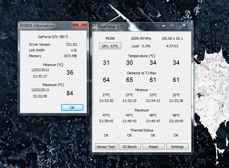Run the XS Bench benchmark

pos(130,147)
